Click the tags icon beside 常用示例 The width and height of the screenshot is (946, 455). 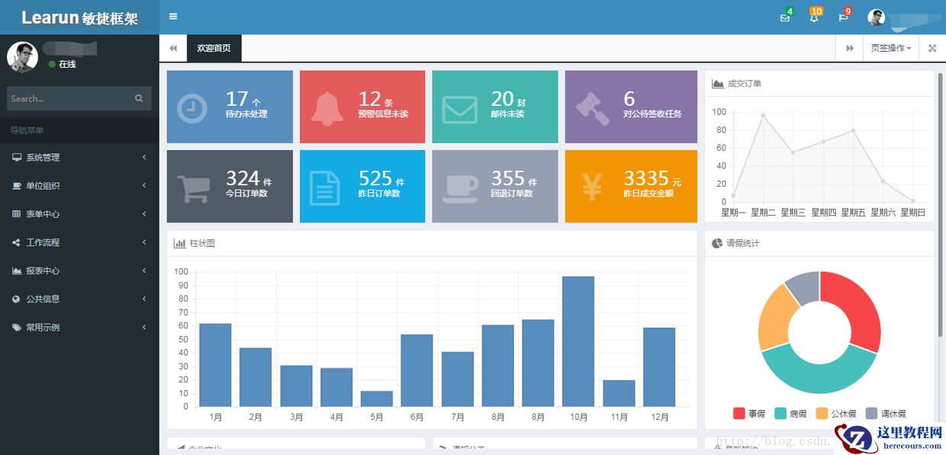tap(17, 327)
